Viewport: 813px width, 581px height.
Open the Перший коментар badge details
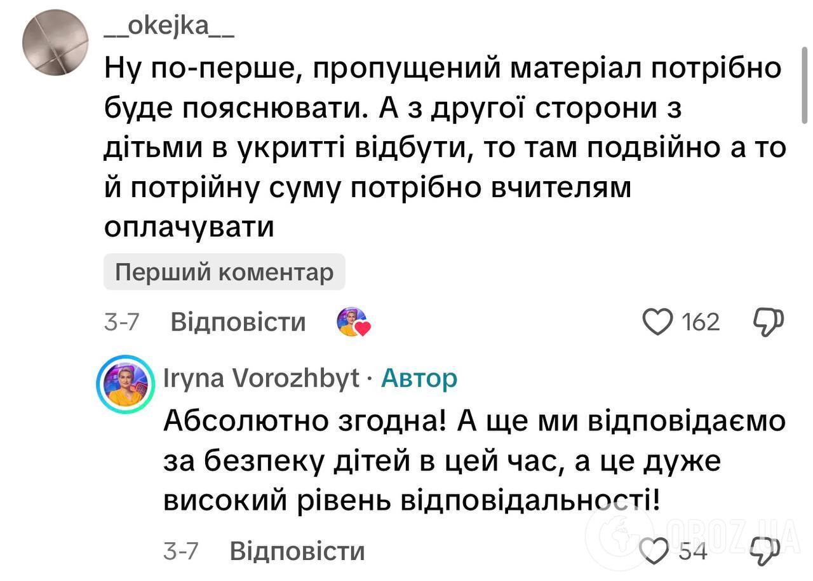(x=224, y=271)
